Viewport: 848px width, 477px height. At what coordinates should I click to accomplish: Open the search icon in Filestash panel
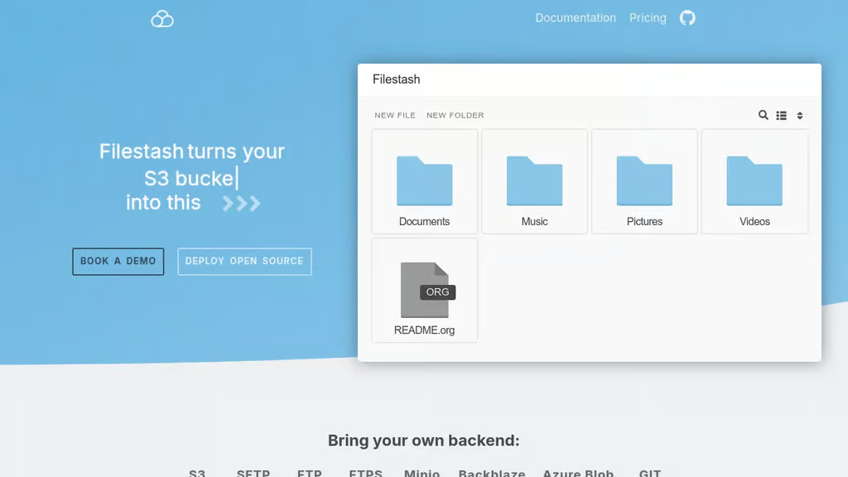tap(763, 114)
